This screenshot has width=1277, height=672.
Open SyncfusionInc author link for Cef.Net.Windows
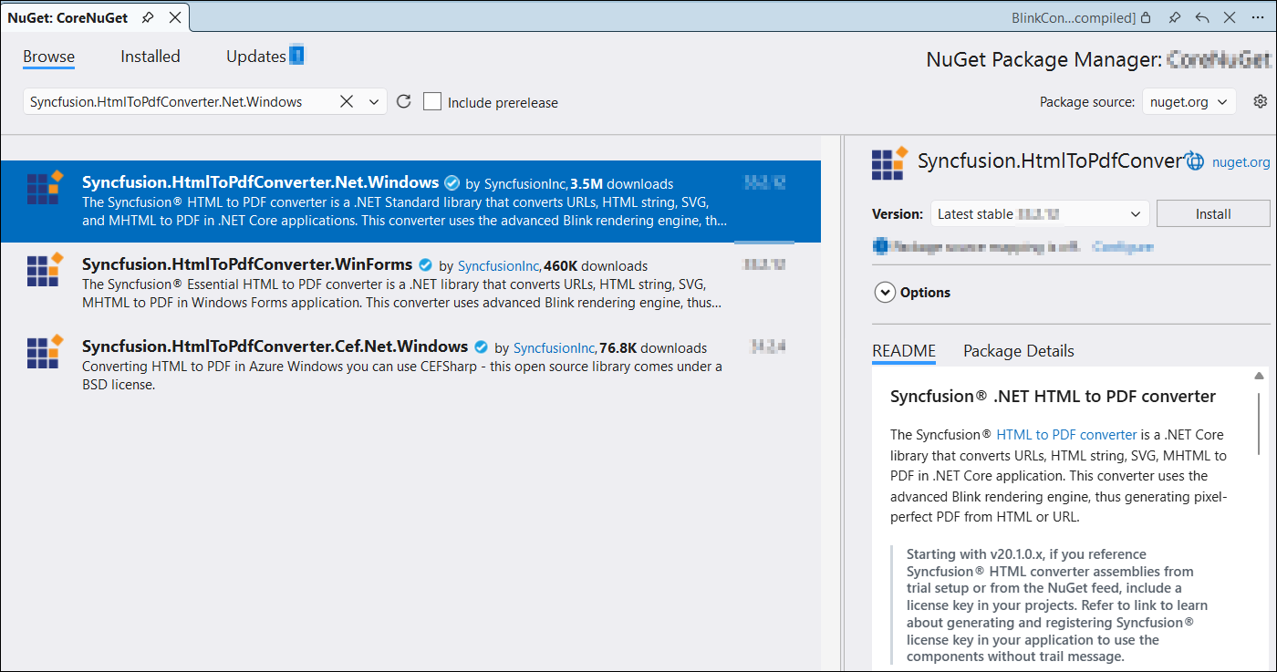pos(555,348)
